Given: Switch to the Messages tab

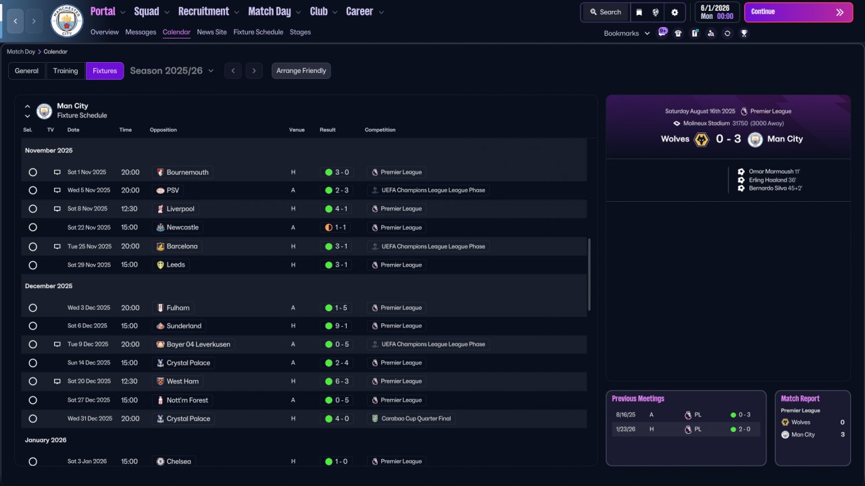Looking at the screenshot, I should pos(141,32).
